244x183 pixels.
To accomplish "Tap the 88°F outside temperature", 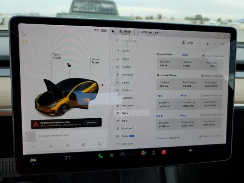I will click(158, 33).
